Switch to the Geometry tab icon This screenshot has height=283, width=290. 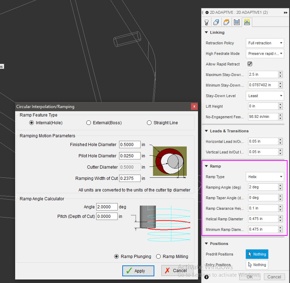217,22
